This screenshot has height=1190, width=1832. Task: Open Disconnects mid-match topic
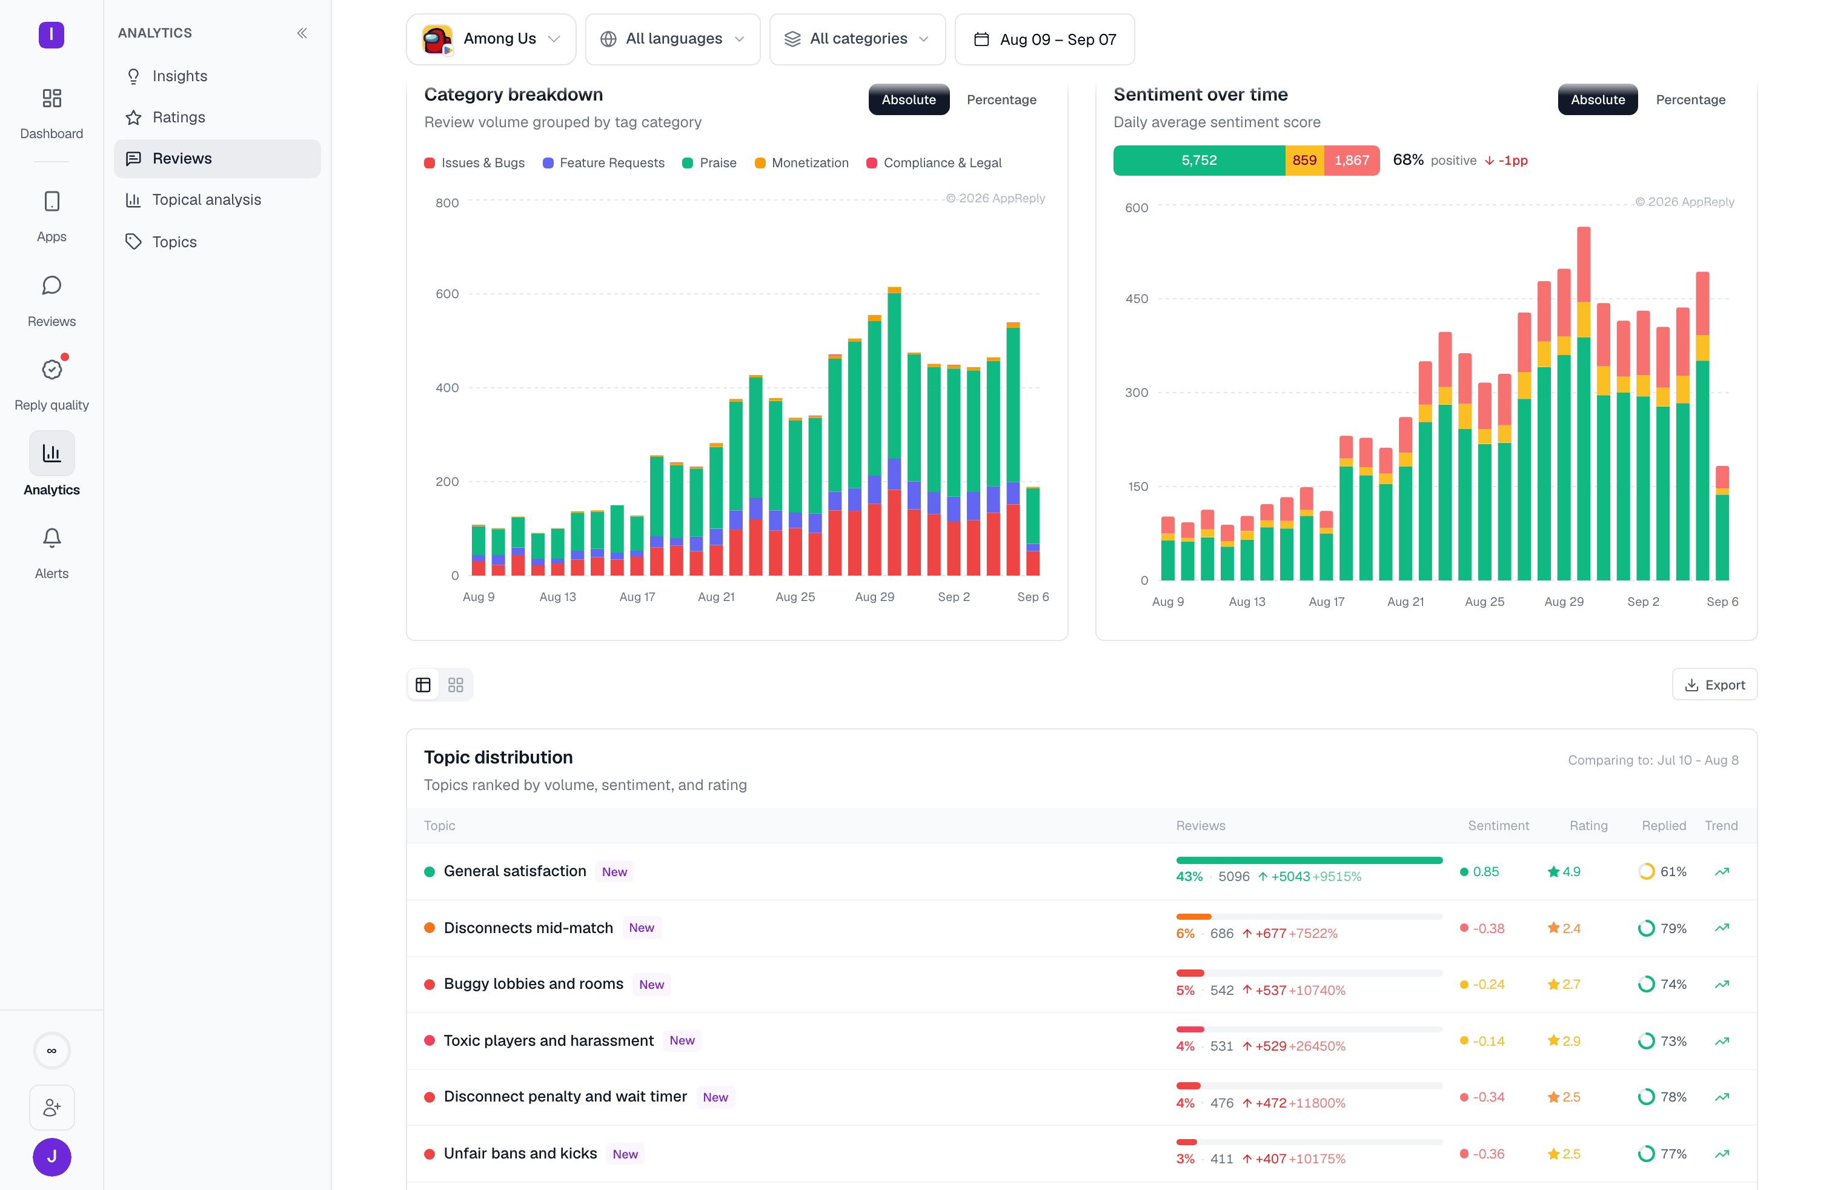coord(528,928)
